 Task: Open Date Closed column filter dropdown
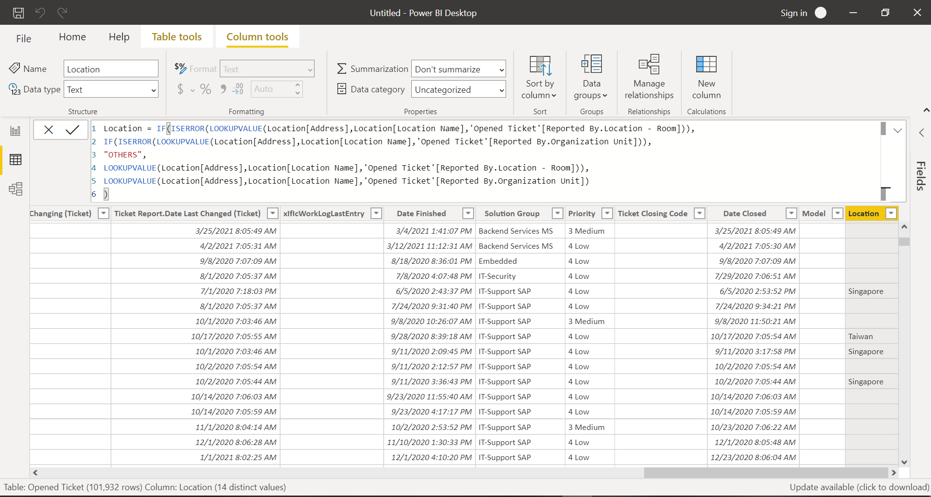click(x=791, y=213)
